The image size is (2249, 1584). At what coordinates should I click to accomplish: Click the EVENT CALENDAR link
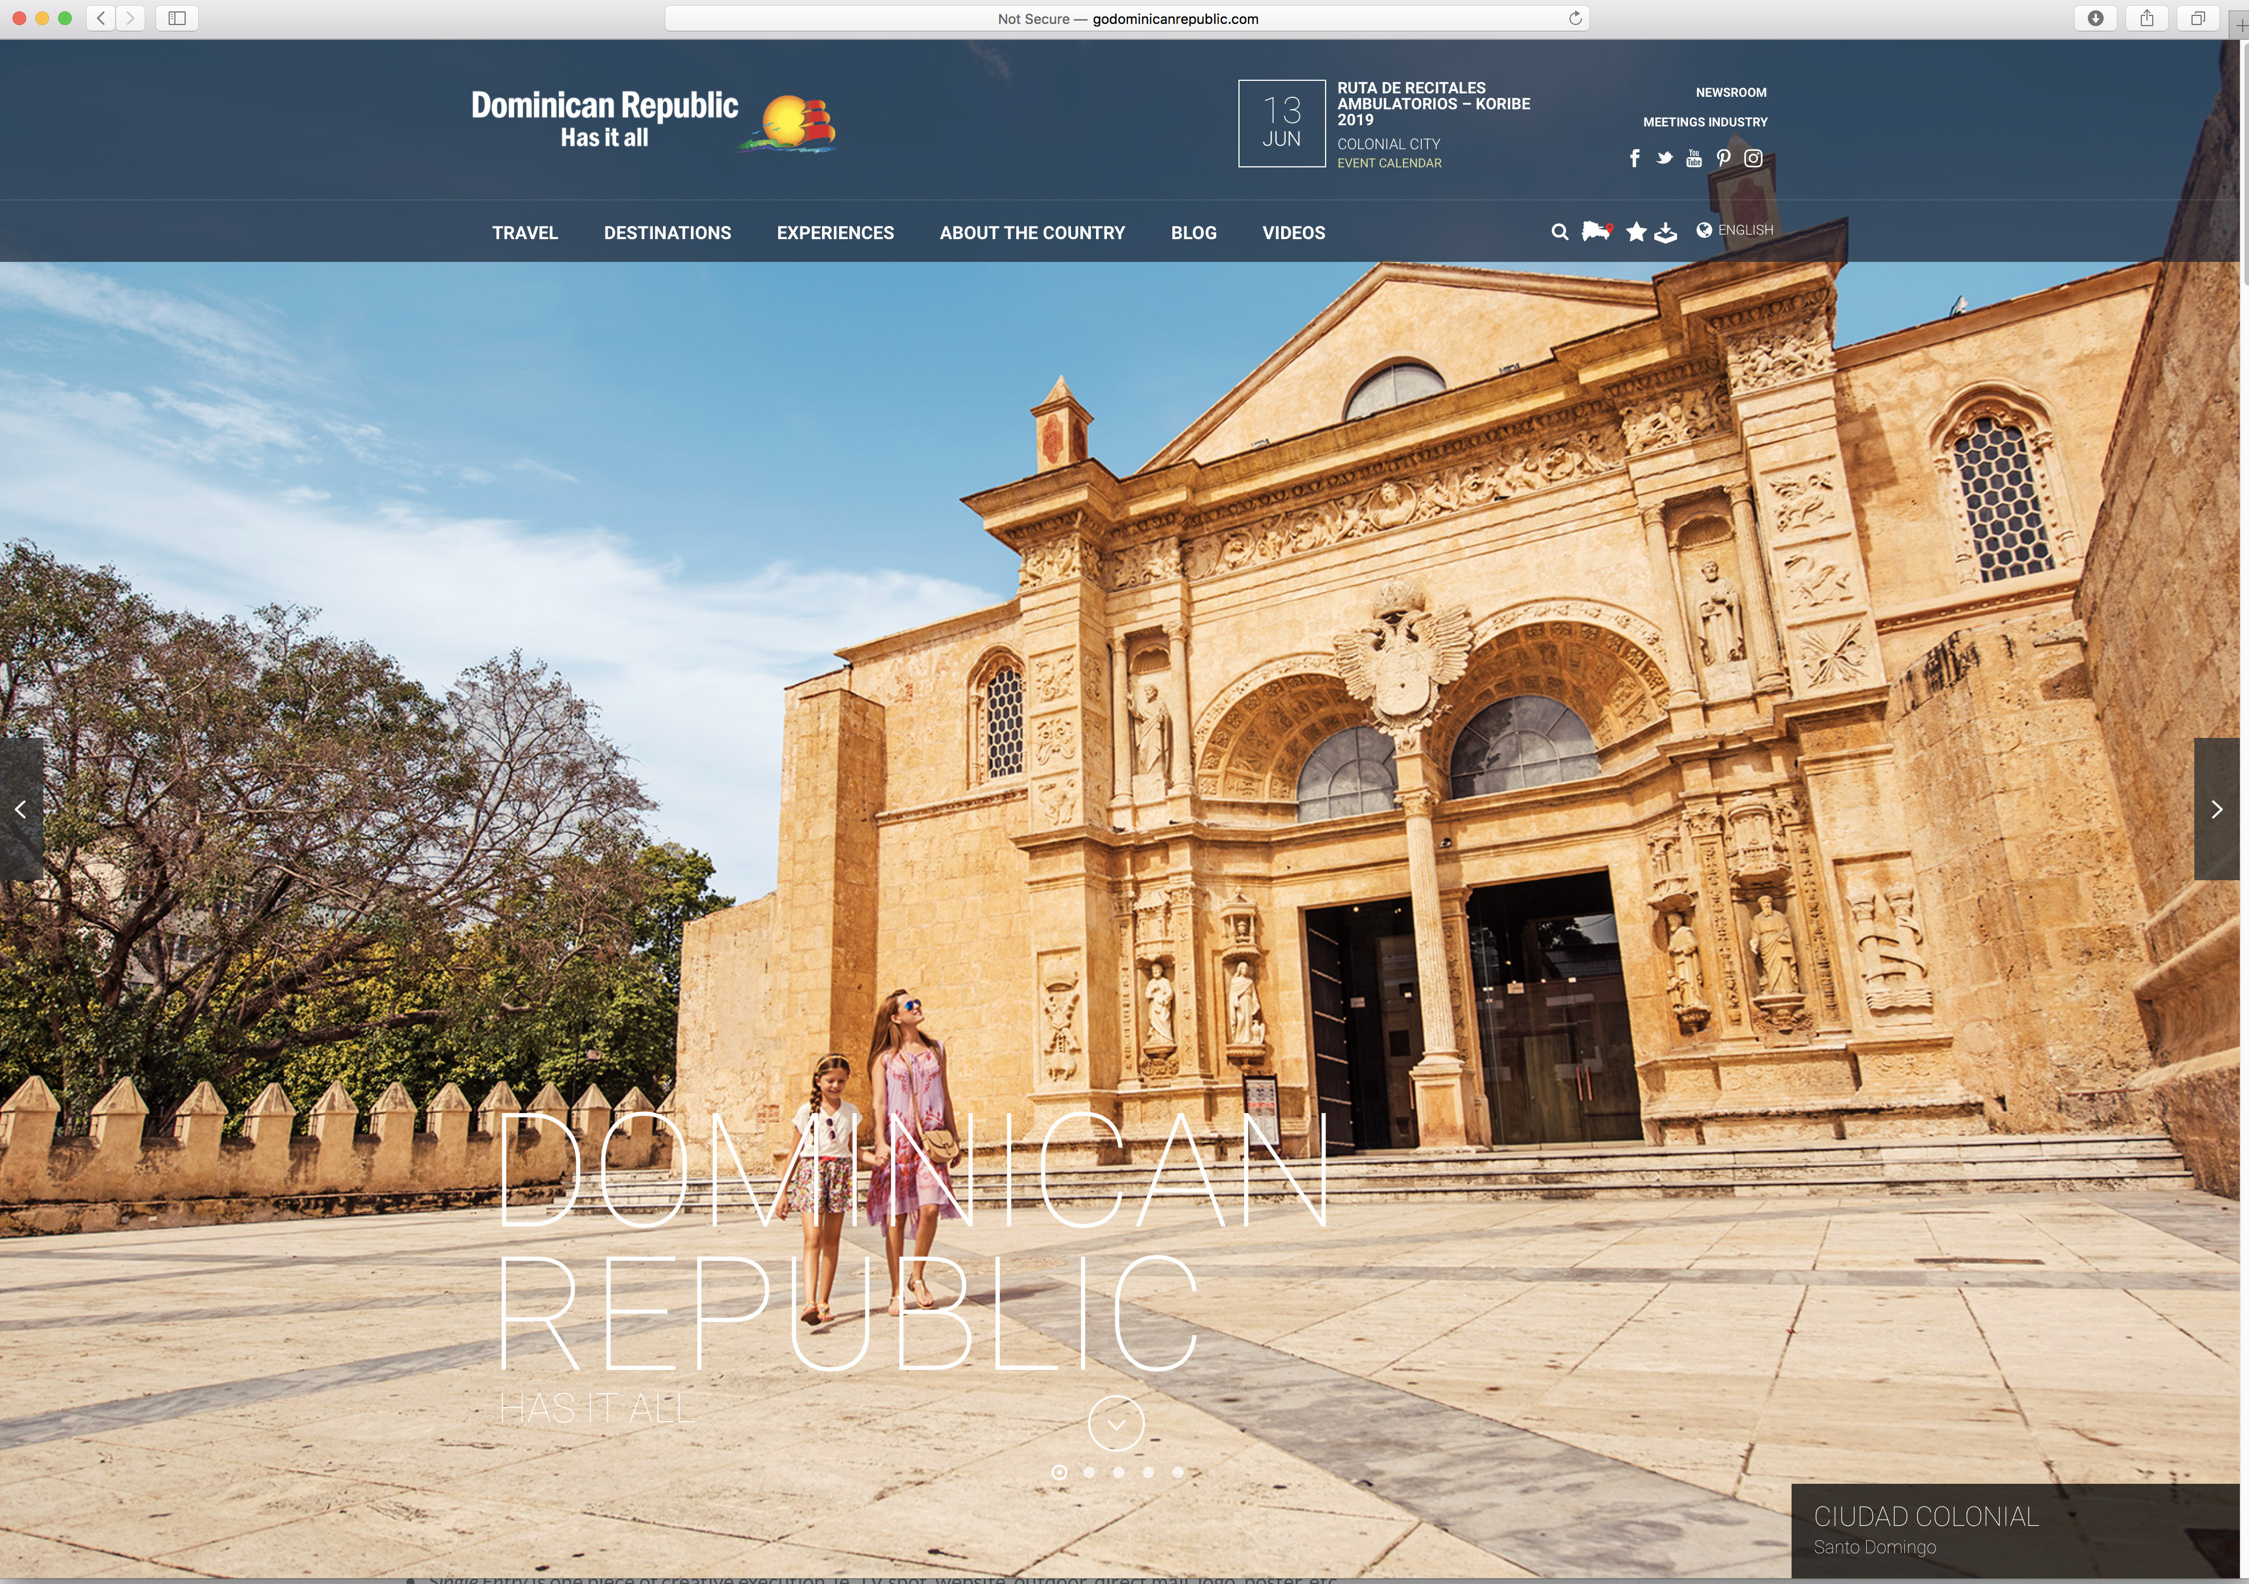(1389, 163)
